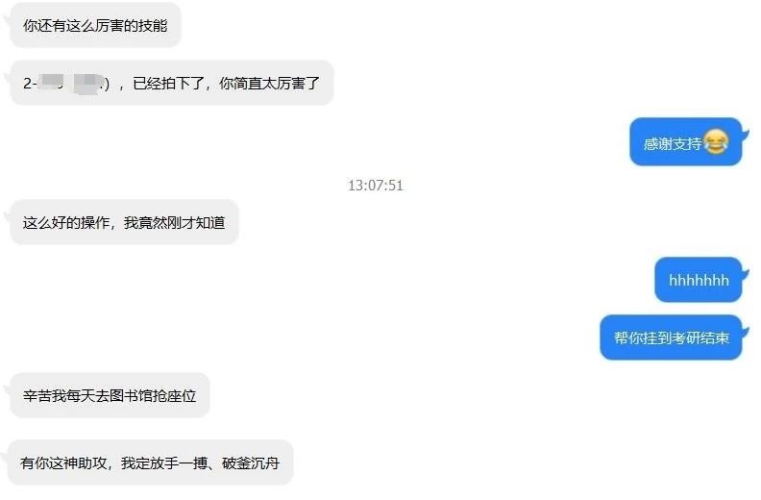Click the message containing '已经拍下了，你简直太厉害了'
Screen dimensions: 761x500
[x=172, y=83]
